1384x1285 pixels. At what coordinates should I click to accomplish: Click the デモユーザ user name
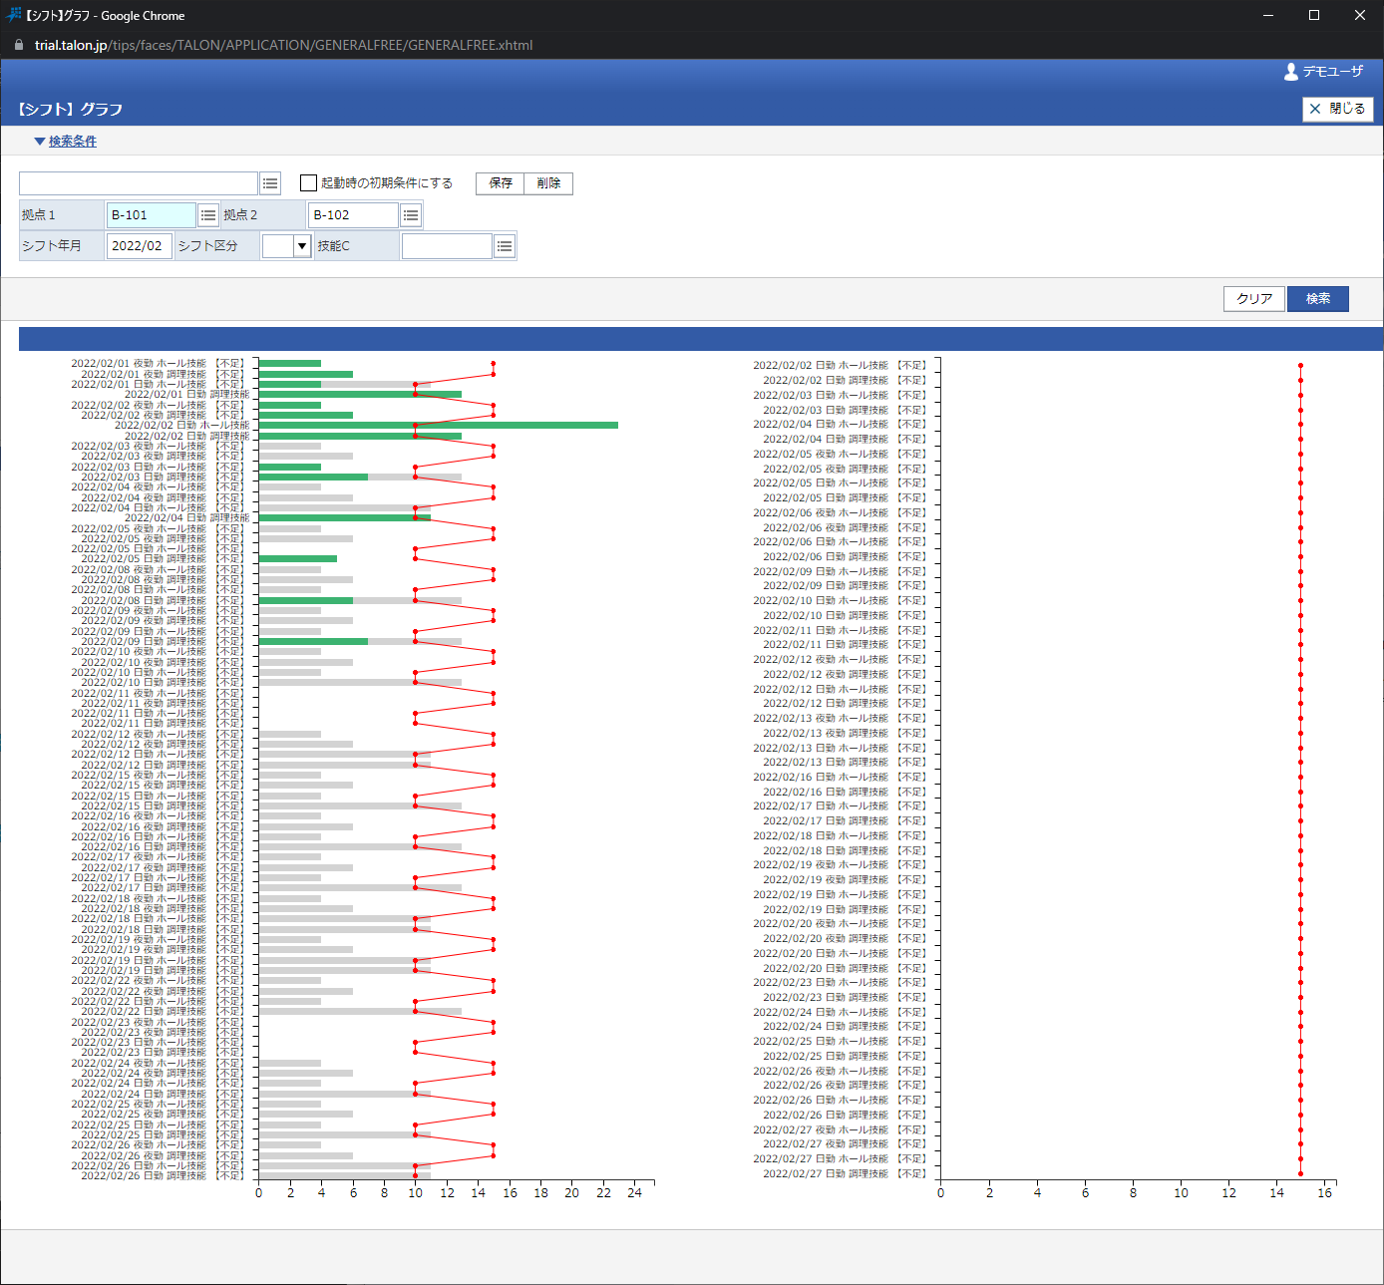point(1333,72)
